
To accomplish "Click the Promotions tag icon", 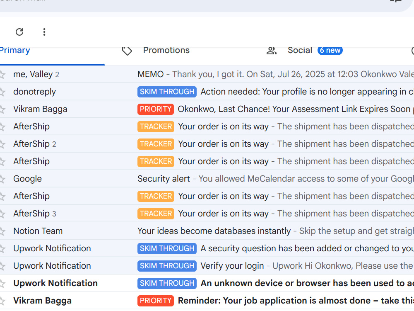I will tap(127, 51).
